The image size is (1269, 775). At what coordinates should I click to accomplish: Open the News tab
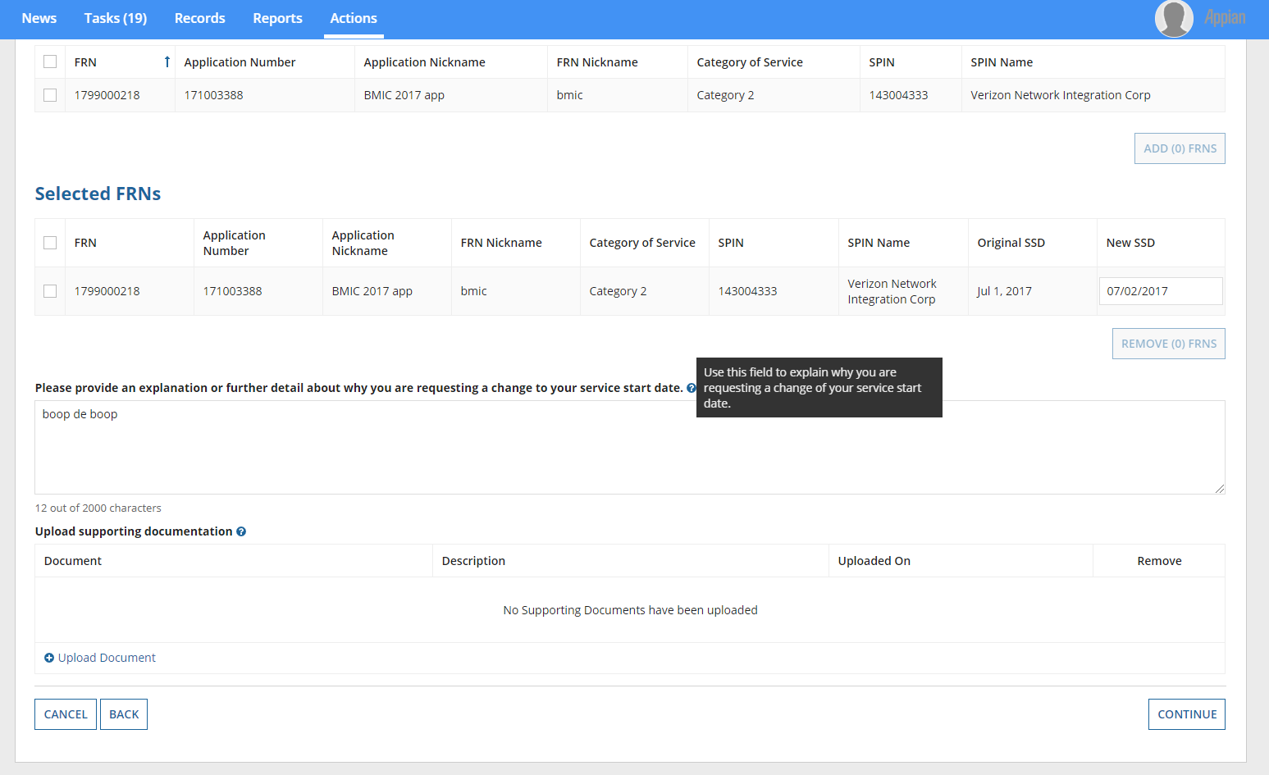[x=39, y=18]
